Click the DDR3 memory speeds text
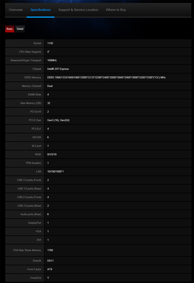The width and height of the screenshot is (194, 283). (106, 78)
